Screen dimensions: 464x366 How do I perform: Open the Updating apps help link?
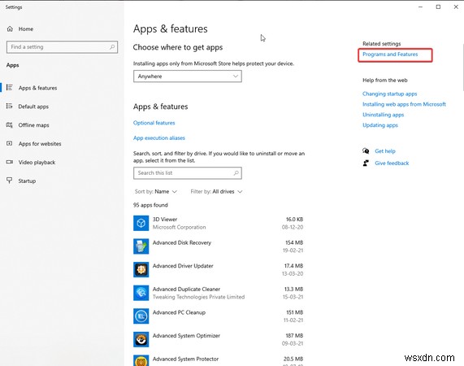pyautogui.click(x=380, y=125)
